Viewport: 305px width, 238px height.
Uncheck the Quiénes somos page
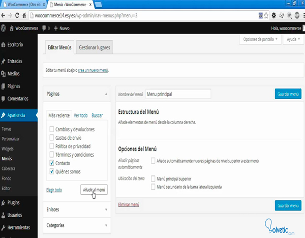coord(51,171)
